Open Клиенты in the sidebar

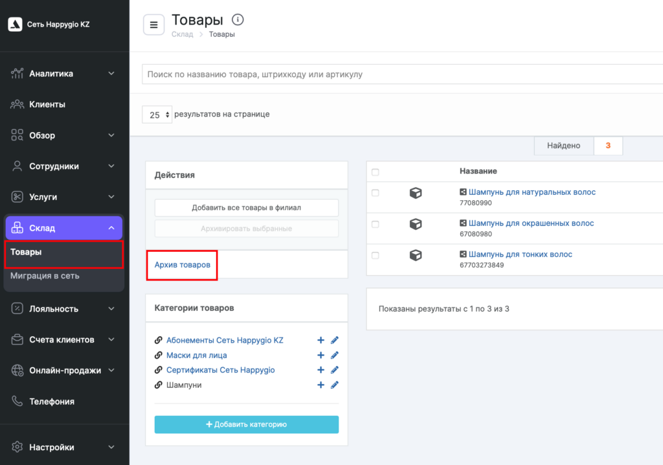tap(47, 104)
